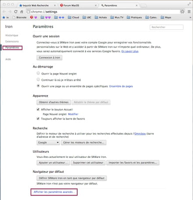
Task: Go to home page via house icon
Action: (x=21, y=12)
